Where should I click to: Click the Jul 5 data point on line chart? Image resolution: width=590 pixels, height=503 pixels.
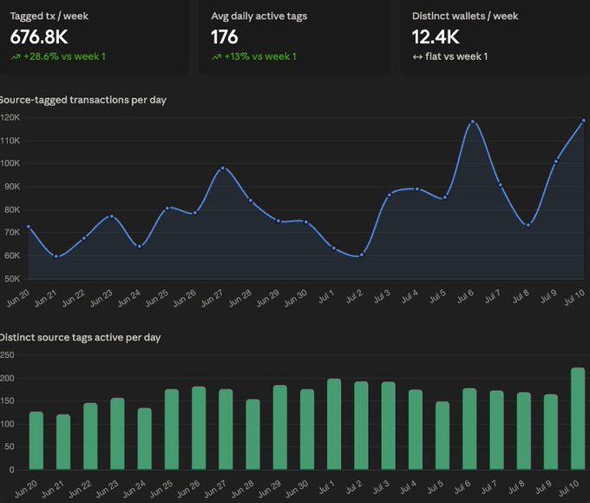point(445,197)
